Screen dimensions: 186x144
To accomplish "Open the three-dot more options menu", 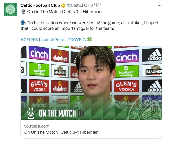I will click(x=159, y=5).
